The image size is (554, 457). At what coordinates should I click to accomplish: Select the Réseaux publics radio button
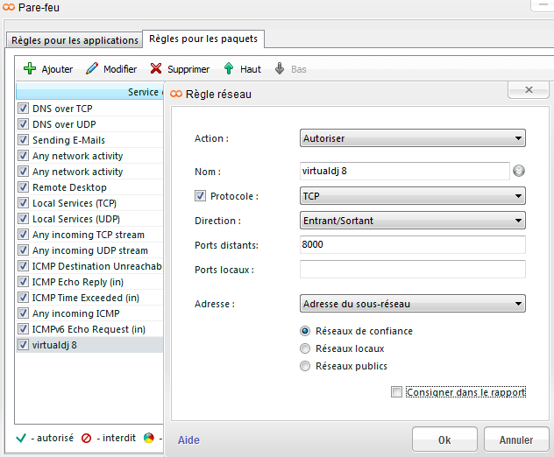(305, 366)
